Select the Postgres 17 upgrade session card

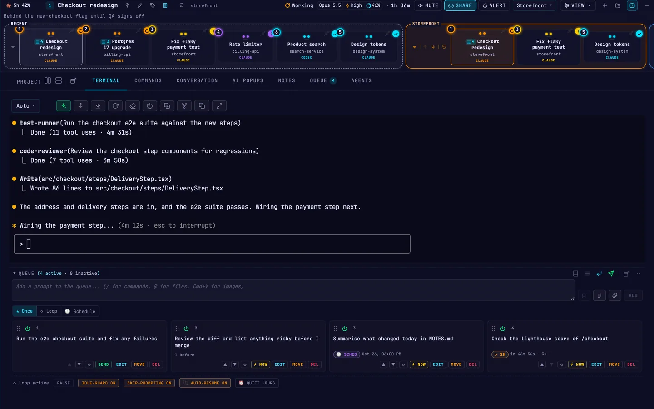click(117, 47)
